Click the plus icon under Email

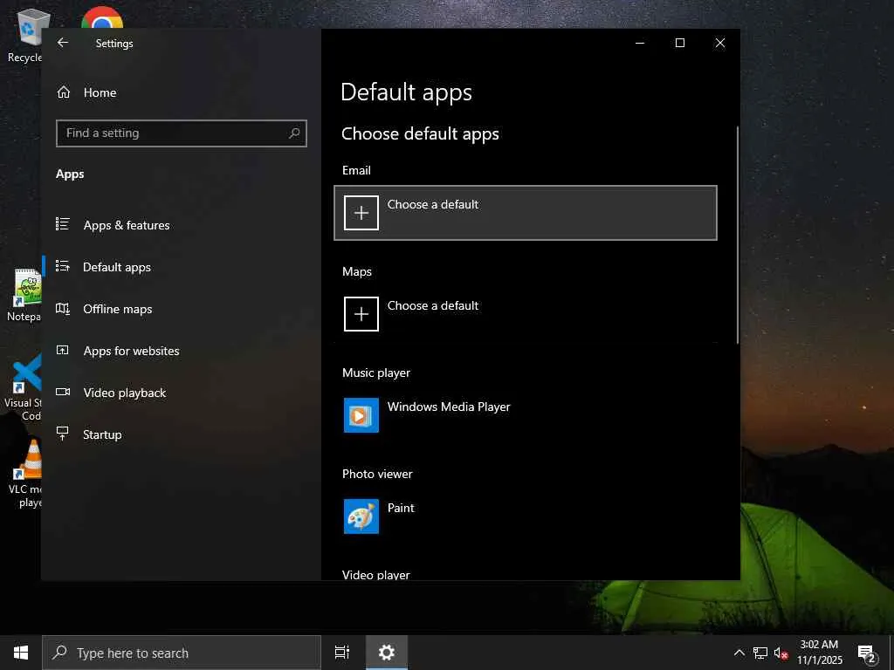click(361, 213)
